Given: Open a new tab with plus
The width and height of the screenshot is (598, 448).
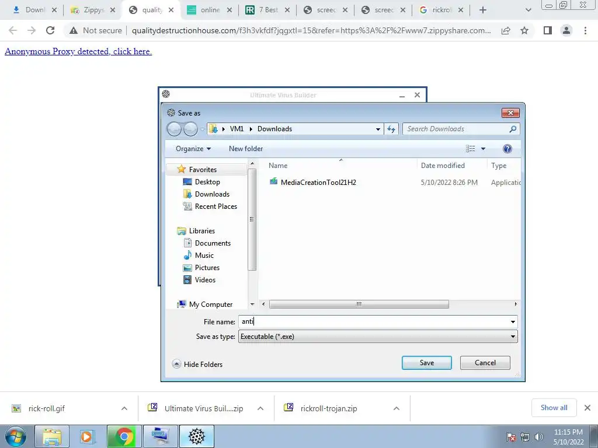Looking at the screenshot, I should click(483, 10).
